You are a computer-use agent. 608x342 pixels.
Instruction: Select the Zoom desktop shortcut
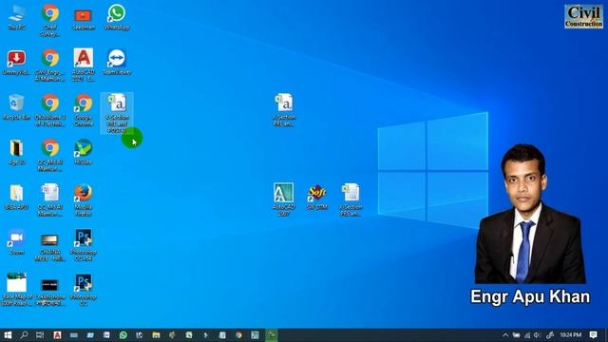17,242
